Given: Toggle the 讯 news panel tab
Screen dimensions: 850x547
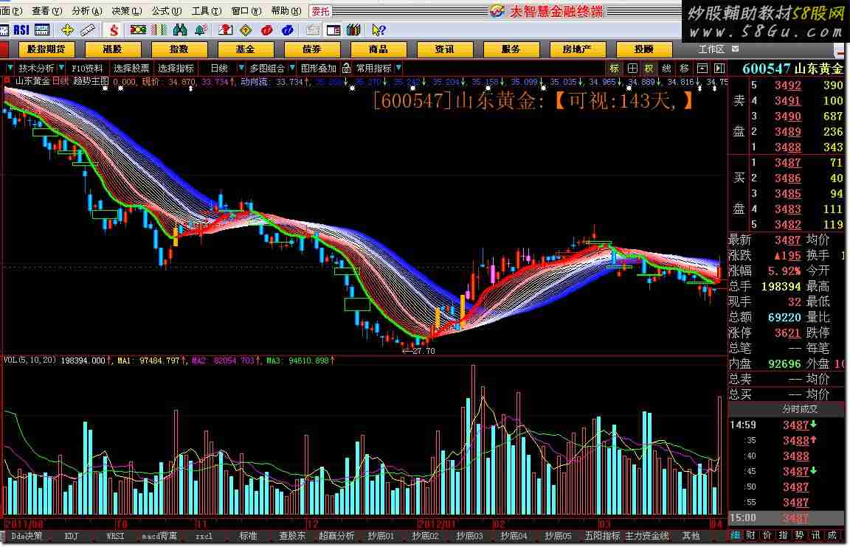Looking at the screenshot, I should [815, 535].
